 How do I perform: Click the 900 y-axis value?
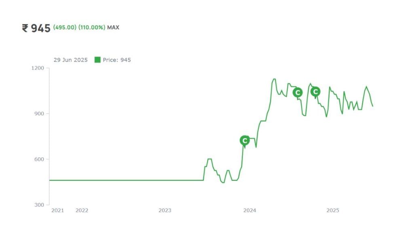pyautogui.click(x=39, y=114)
